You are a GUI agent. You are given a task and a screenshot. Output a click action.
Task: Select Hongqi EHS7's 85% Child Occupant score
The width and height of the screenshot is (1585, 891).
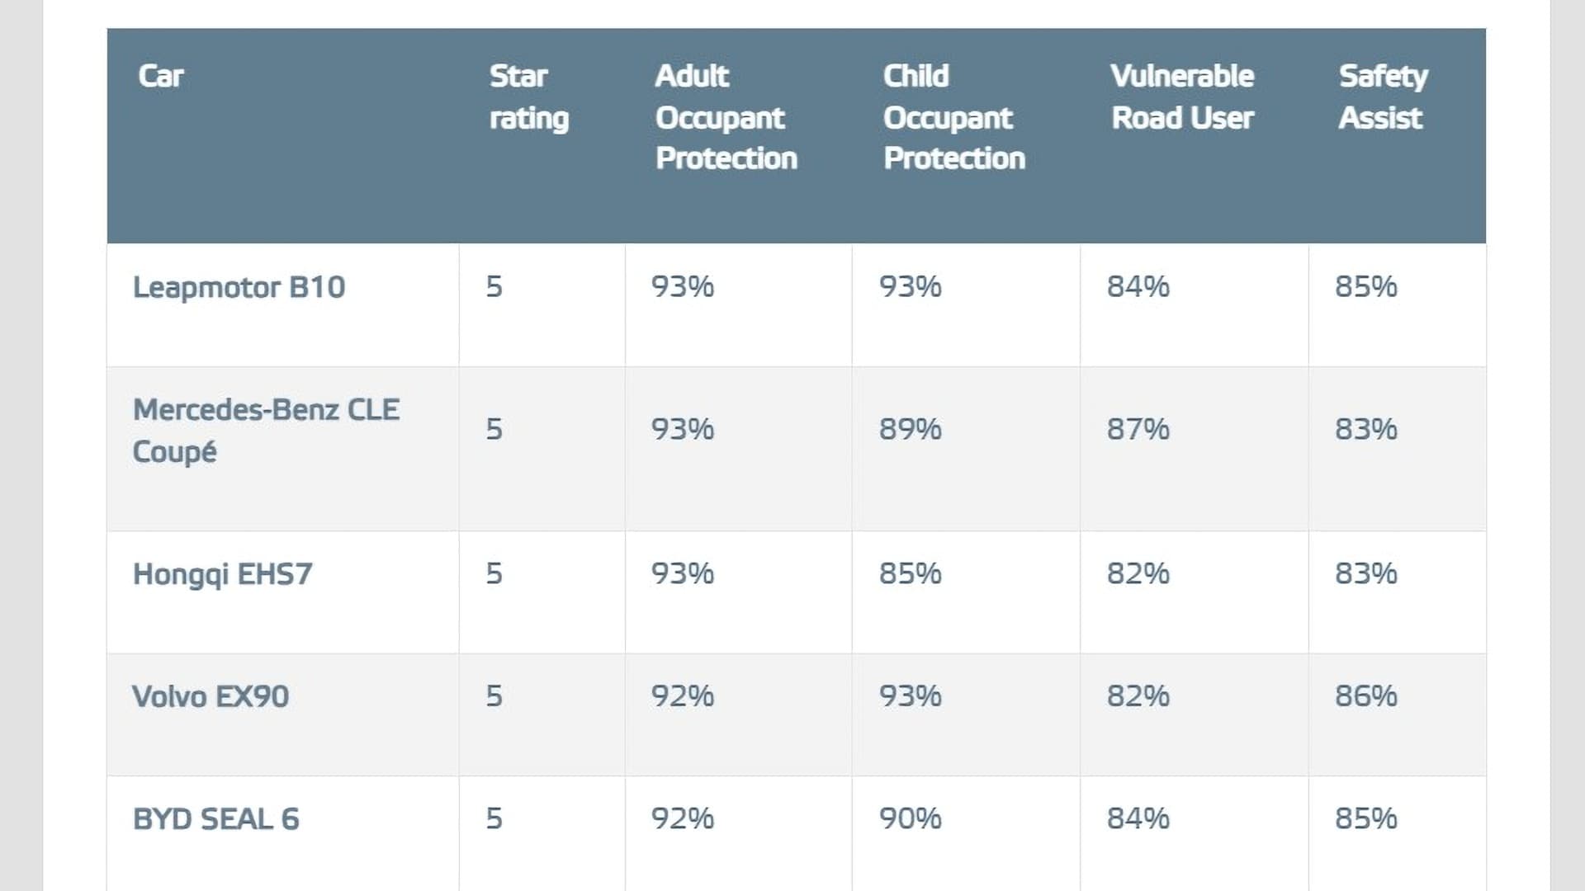point(910,573)
